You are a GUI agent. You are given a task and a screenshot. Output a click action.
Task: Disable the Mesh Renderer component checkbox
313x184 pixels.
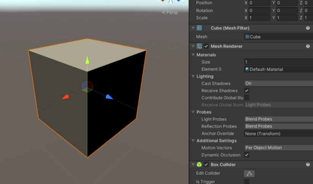tap(206, 46)
